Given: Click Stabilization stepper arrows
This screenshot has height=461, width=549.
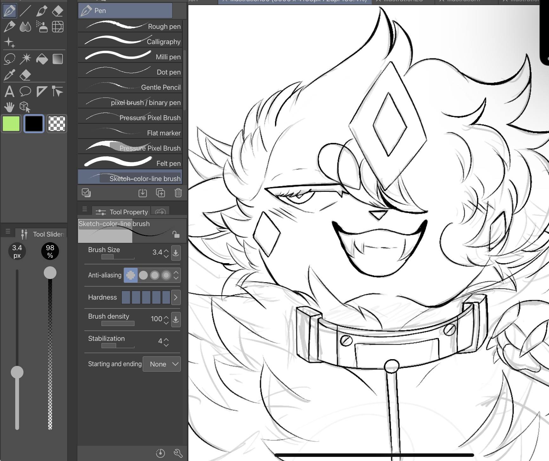Looking at the screenshot, I should point(166,342).
